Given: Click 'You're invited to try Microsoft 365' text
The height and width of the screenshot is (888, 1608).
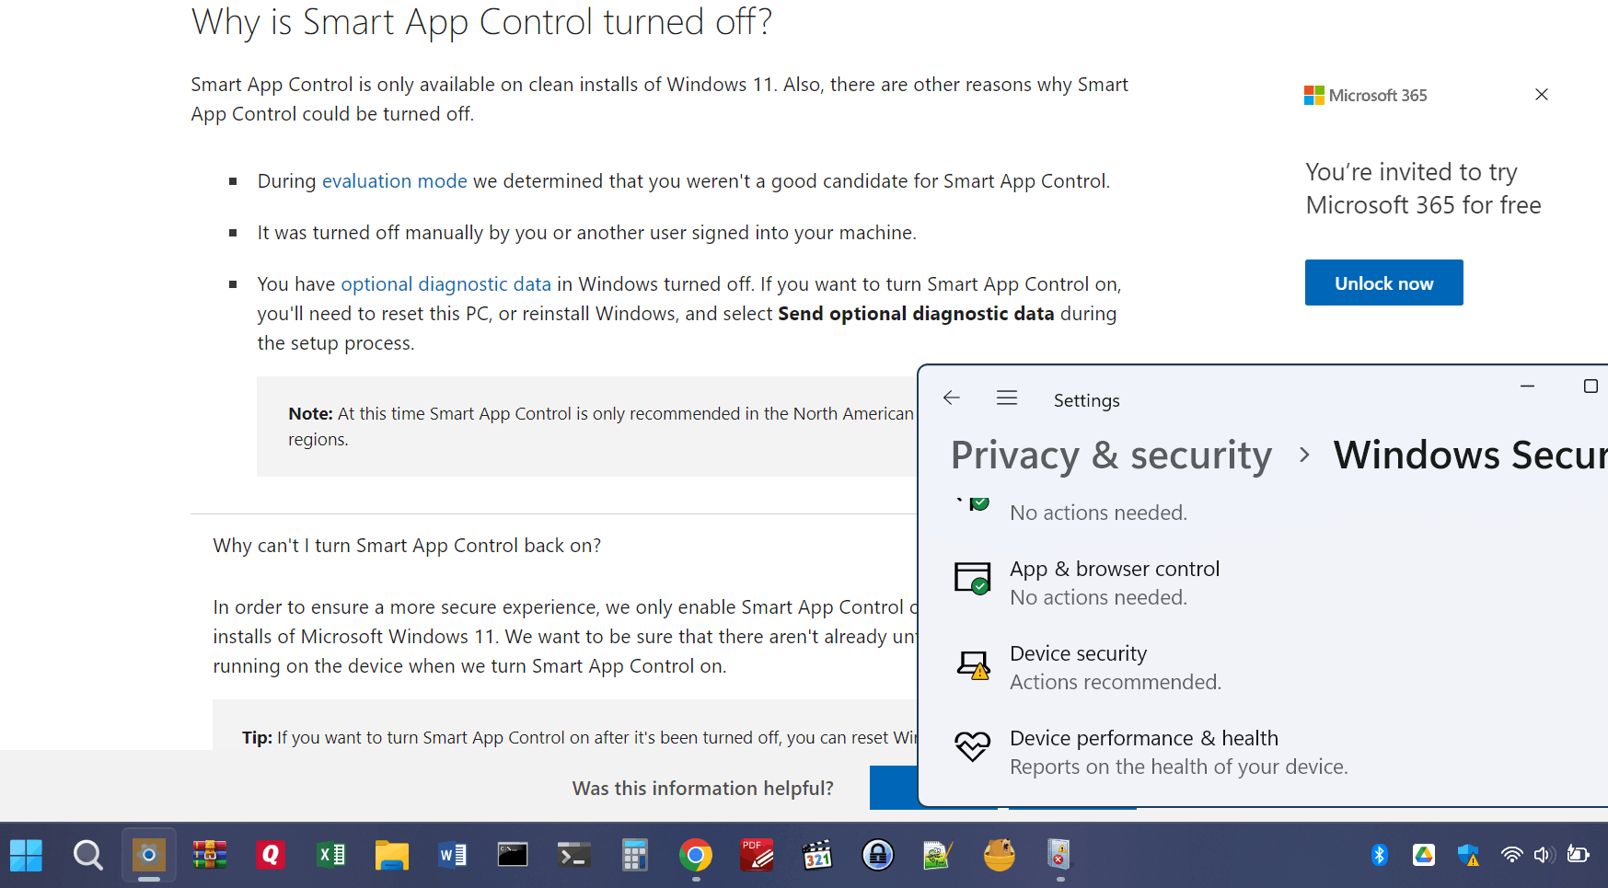Looking at the screenshot, I should coord(1423,189).
